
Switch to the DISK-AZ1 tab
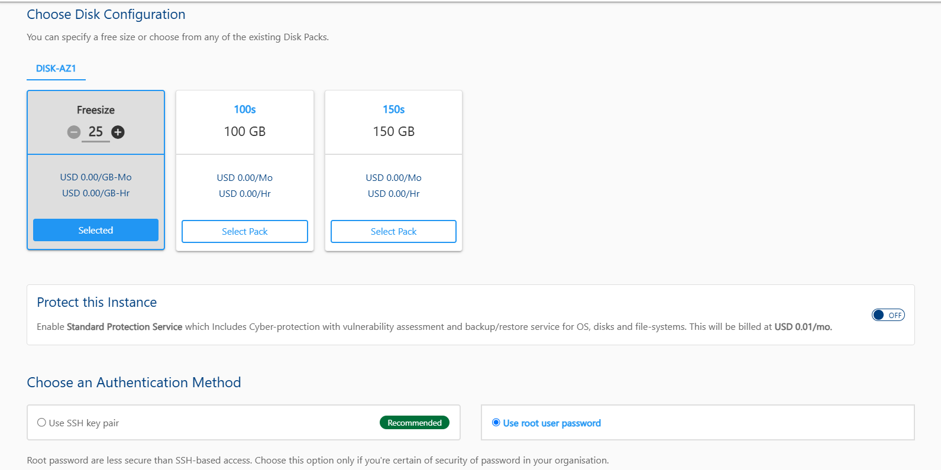56,69
